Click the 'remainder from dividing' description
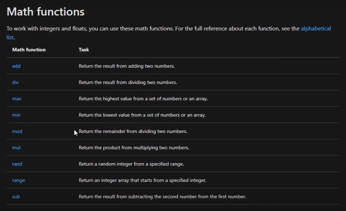The width and height of the screenshot is (346, 211). pos(133,131)
